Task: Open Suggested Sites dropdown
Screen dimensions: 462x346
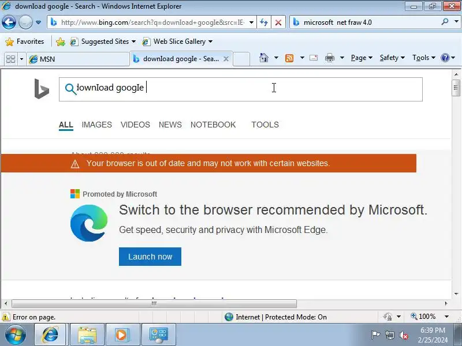Action: [x=103, y=42]
